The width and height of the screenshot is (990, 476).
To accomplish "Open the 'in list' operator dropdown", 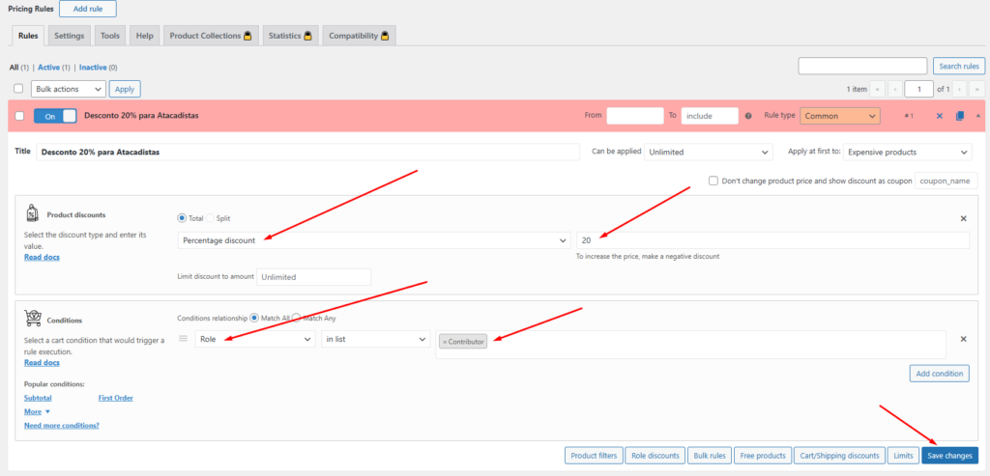I will click(x=375, y=339).
